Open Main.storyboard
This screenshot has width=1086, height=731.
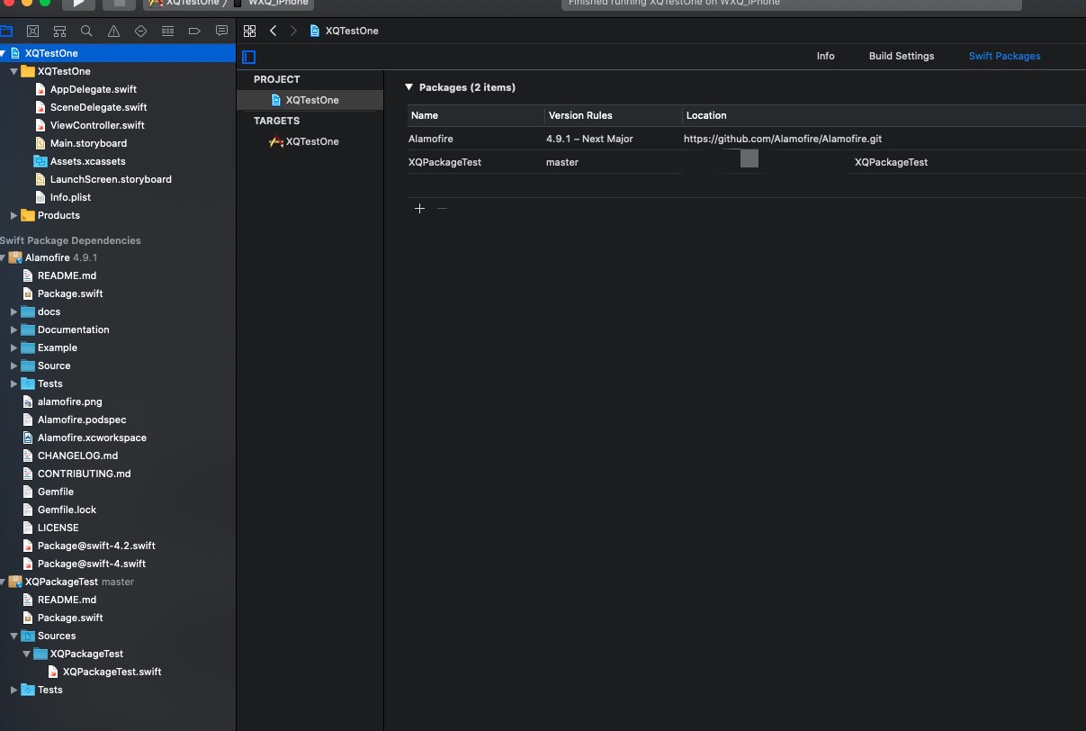[x=88, y=143]
